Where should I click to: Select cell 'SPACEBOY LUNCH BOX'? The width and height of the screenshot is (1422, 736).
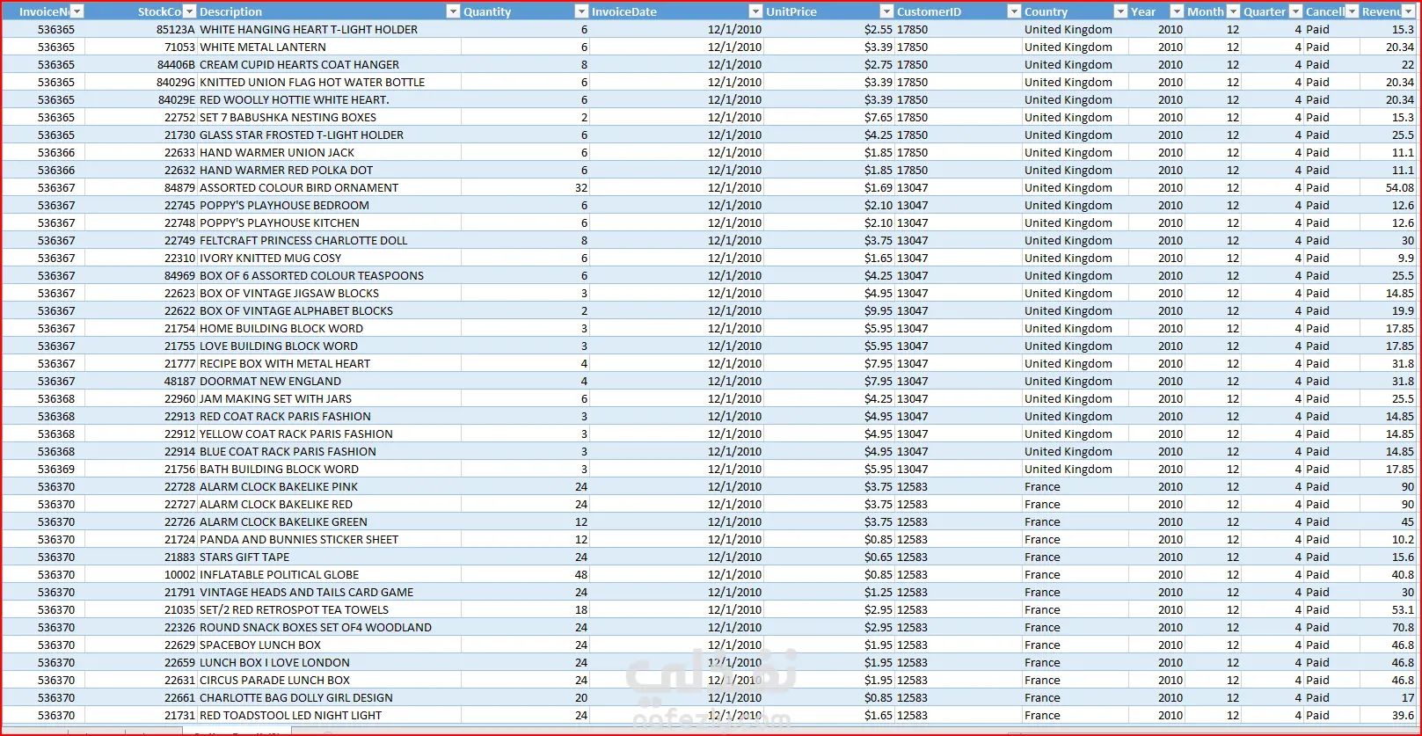pos(329,645)
